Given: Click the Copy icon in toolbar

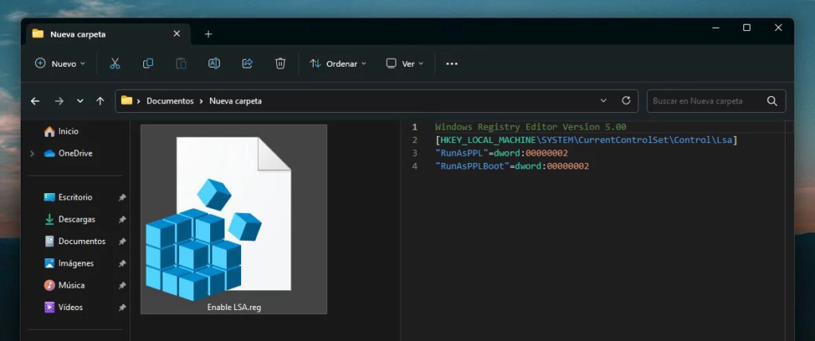Looking at the screenshot, I should tap(148, 64).
